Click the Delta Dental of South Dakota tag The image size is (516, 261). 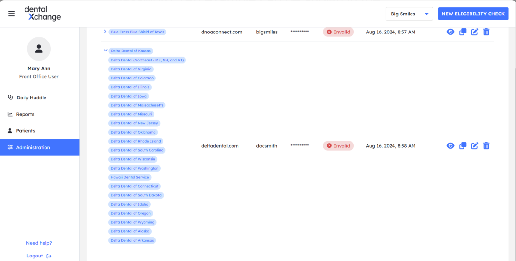(136, 195)
